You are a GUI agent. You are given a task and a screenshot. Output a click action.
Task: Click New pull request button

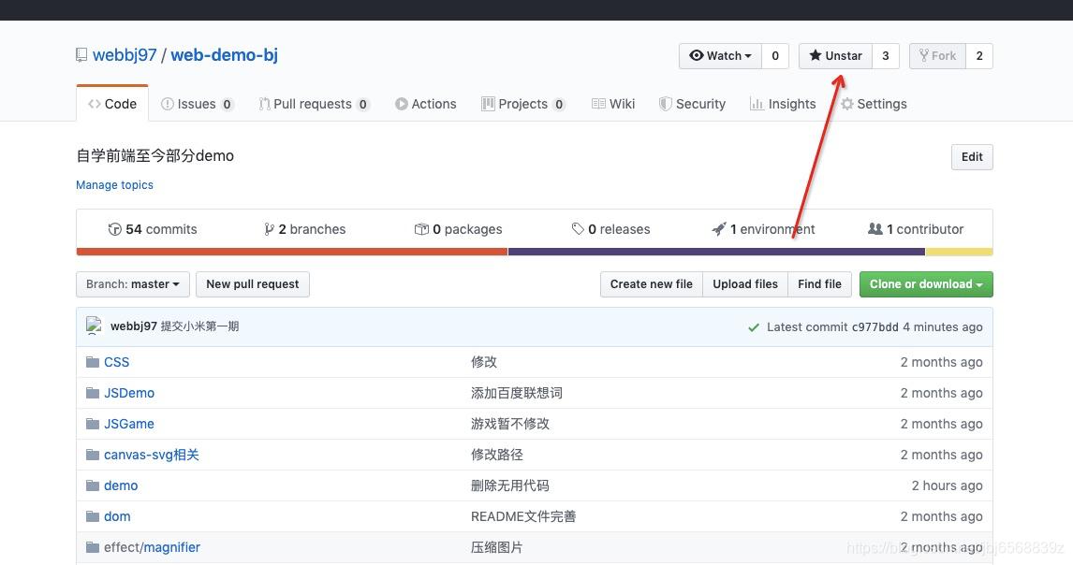[x=253, y=283]
